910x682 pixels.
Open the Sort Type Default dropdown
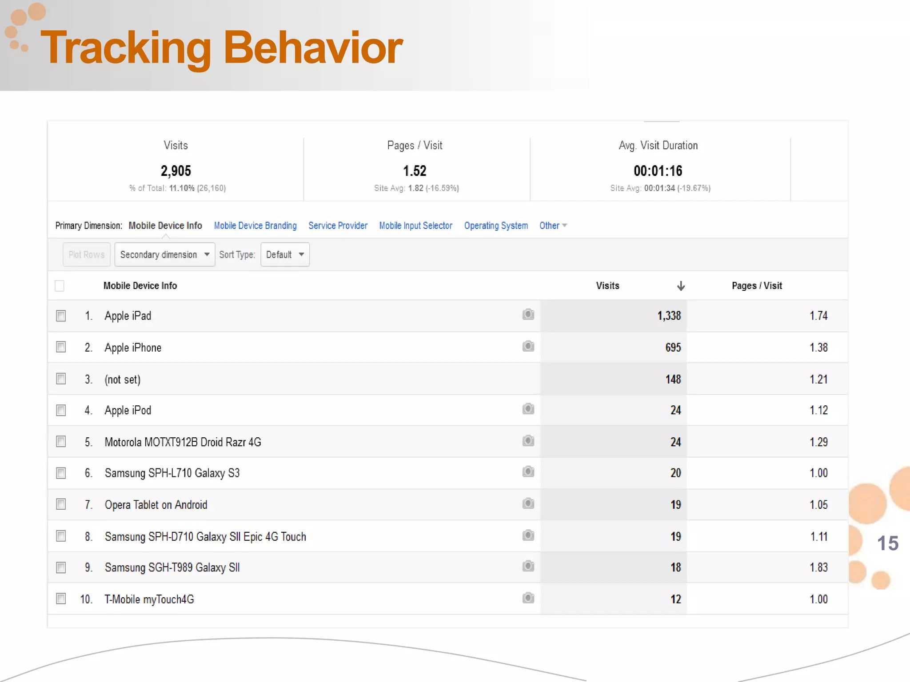pos(285,254)
